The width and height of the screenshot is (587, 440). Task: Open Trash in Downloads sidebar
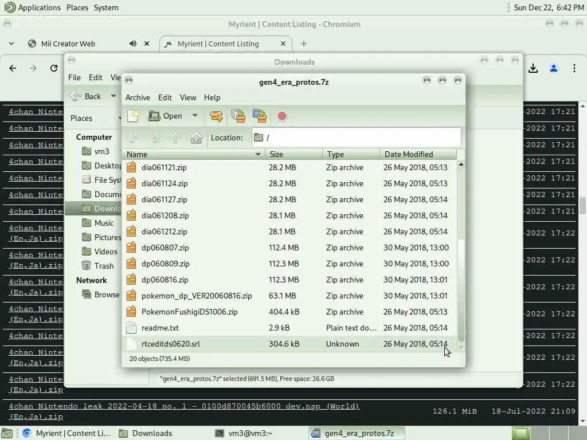pyautogui.click(x=98, y=266)
